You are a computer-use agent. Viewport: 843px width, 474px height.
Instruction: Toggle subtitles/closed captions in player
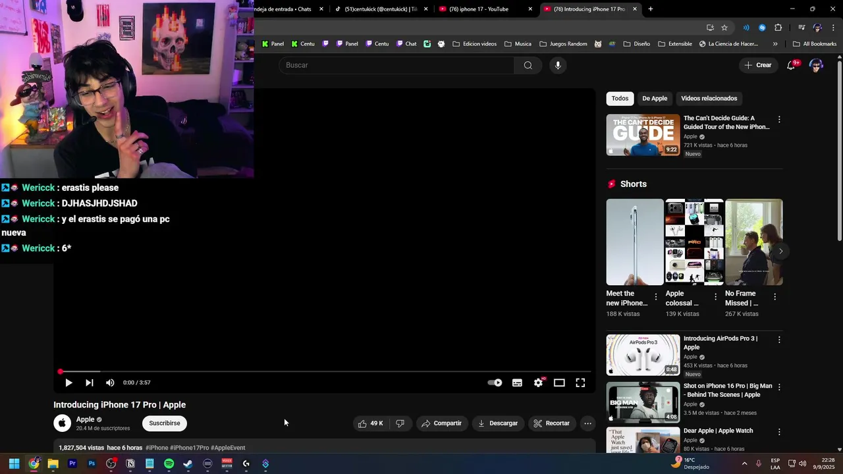517,382
